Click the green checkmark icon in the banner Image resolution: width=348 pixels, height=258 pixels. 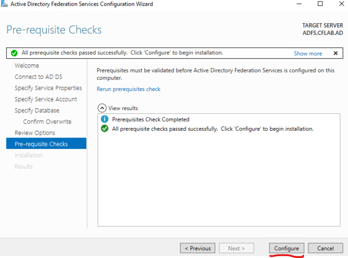(x=14, y=53)
